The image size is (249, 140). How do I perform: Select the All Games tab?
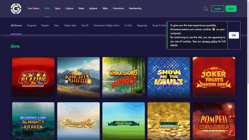tap(16, 25)
